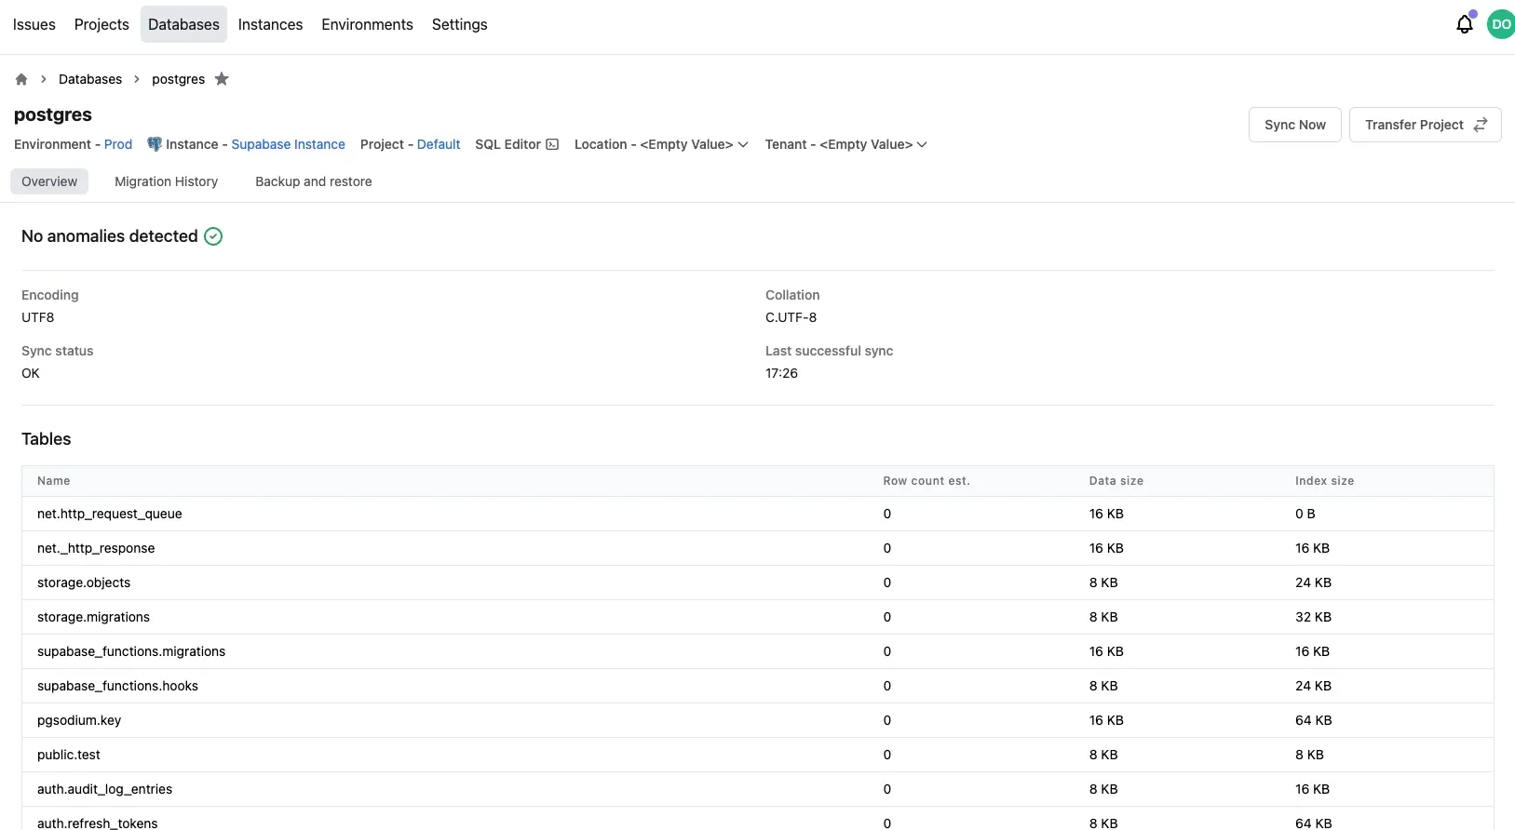Open notifications bell icon
Screen dimensions: 1515x830
1465,24
